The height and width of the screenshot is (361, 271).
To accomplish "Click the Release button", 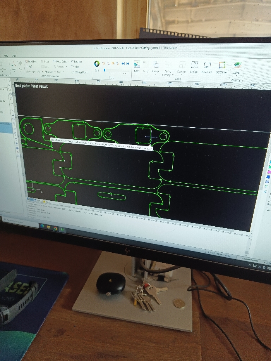I will (x=76, y=61).
